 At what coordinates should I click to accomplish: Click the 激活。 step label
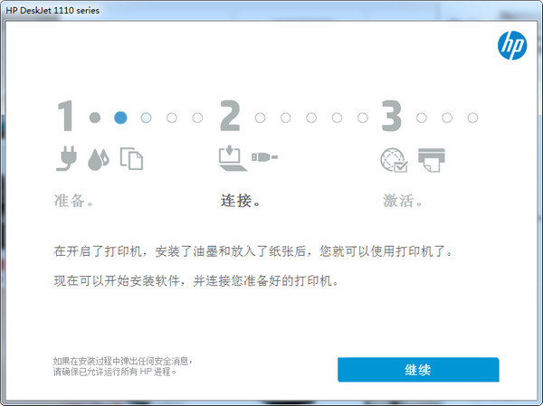[x=403, y=201]
